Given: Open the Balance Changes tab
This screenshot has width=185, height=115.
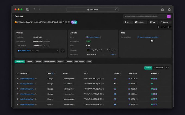Looking at the screenshot, I should [x=50, y=62].
